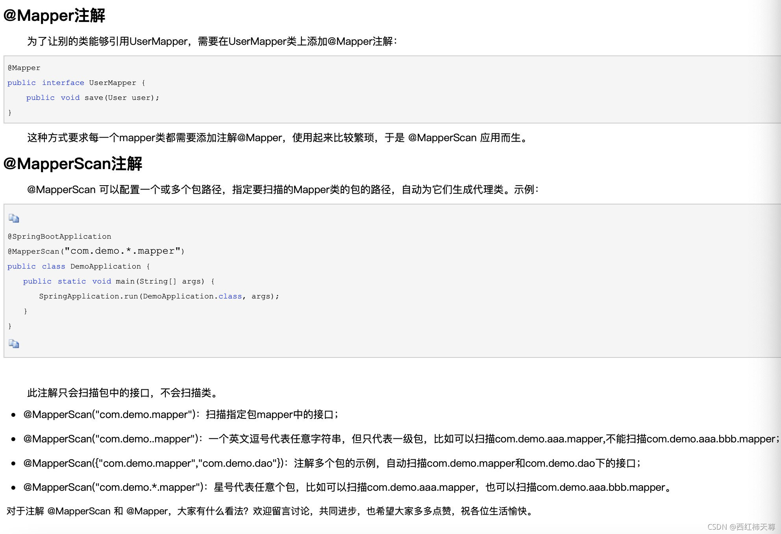
Task: Click the @MapperScan注解 heading
Action: point(73,164)
